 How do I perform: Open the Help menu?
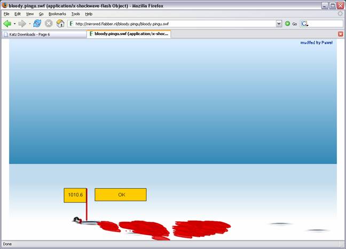[x=89, y=14]
